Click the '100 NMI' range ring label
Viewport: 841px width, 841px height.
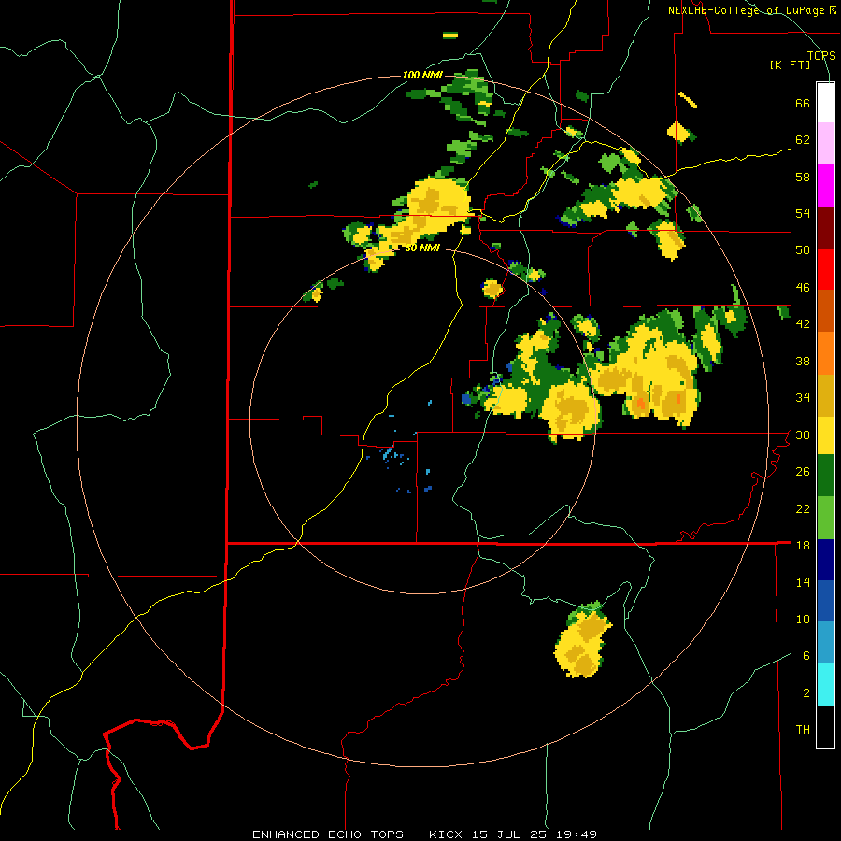point(422,75)
